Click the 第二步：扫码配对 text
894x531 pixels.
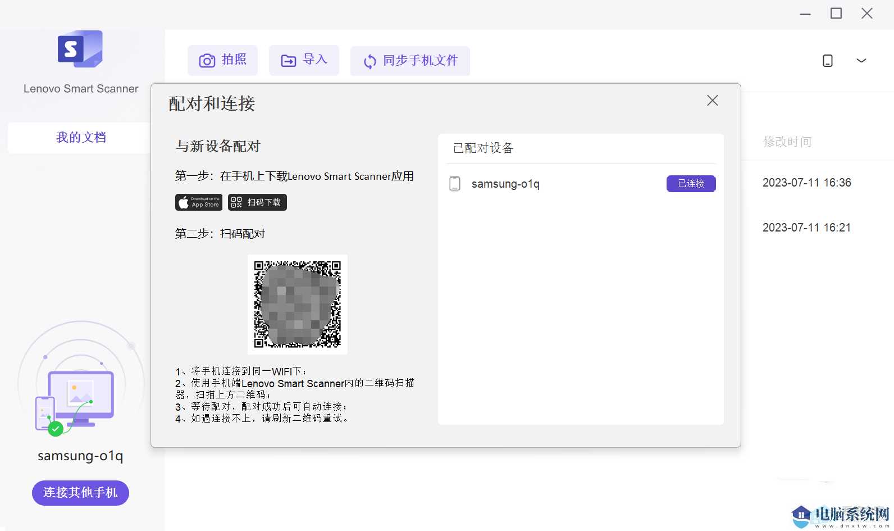pyautogui.click(x=220, y=234)
